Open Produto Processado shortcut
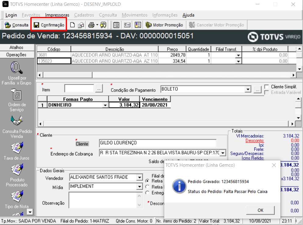The image size is (303, 225). pos(16,175)
